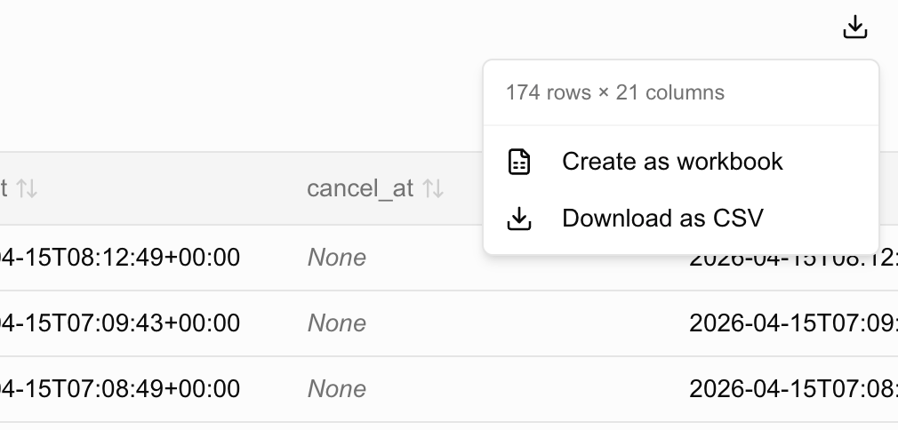Click the export download icon at top right

click(855, 27)
